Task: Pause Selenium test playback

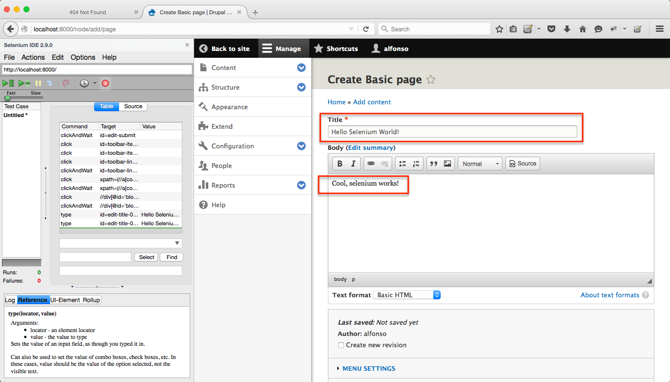Action: point(38,84)
